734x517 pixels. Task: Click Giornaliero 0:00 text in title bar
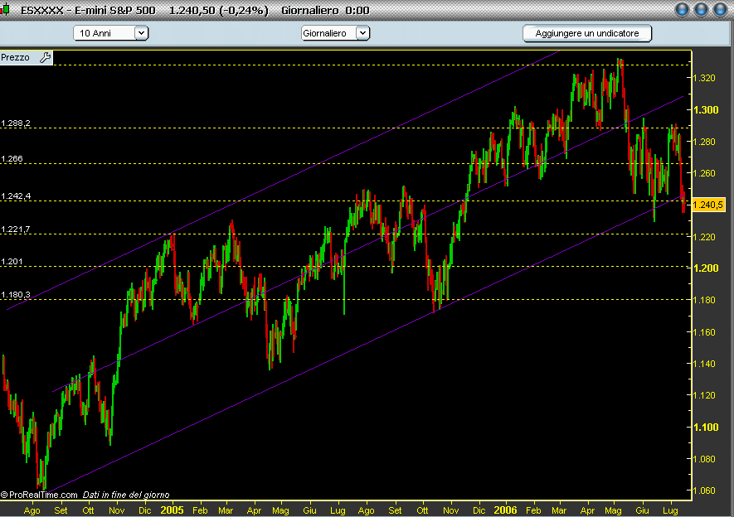(325, 10)
